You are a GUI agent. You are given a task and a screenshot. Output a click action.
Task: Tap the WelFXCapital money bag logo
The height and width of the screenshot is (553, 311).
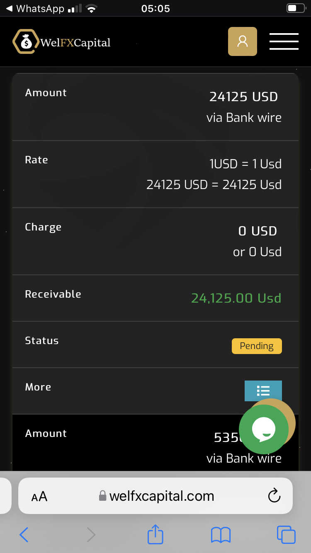[26, 42]
